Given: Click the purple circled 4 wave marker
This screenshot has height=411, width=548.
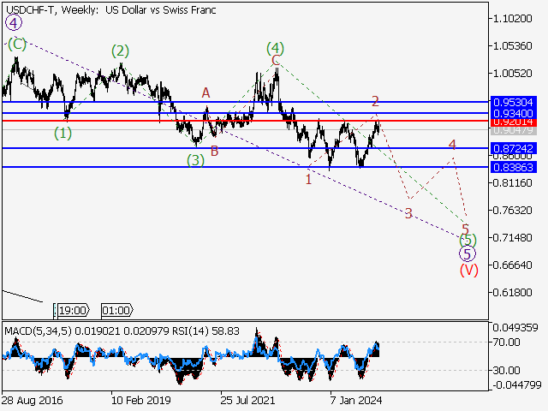Looking at the screenshot, I should coord(12,26).
